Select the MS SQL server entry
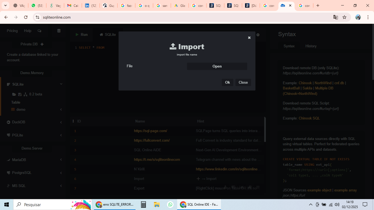 click(x=19, y=186)
